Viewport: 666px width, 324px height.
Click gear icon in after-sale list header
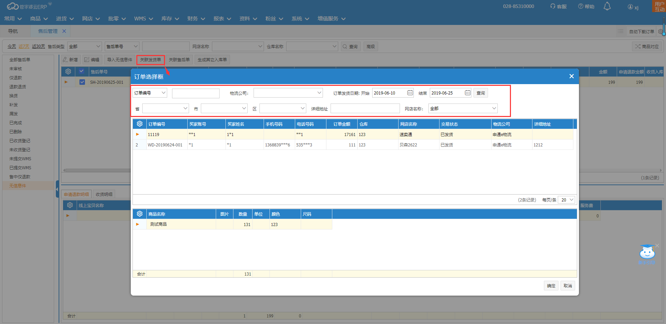pyautogui.click(x=68, y=72)
